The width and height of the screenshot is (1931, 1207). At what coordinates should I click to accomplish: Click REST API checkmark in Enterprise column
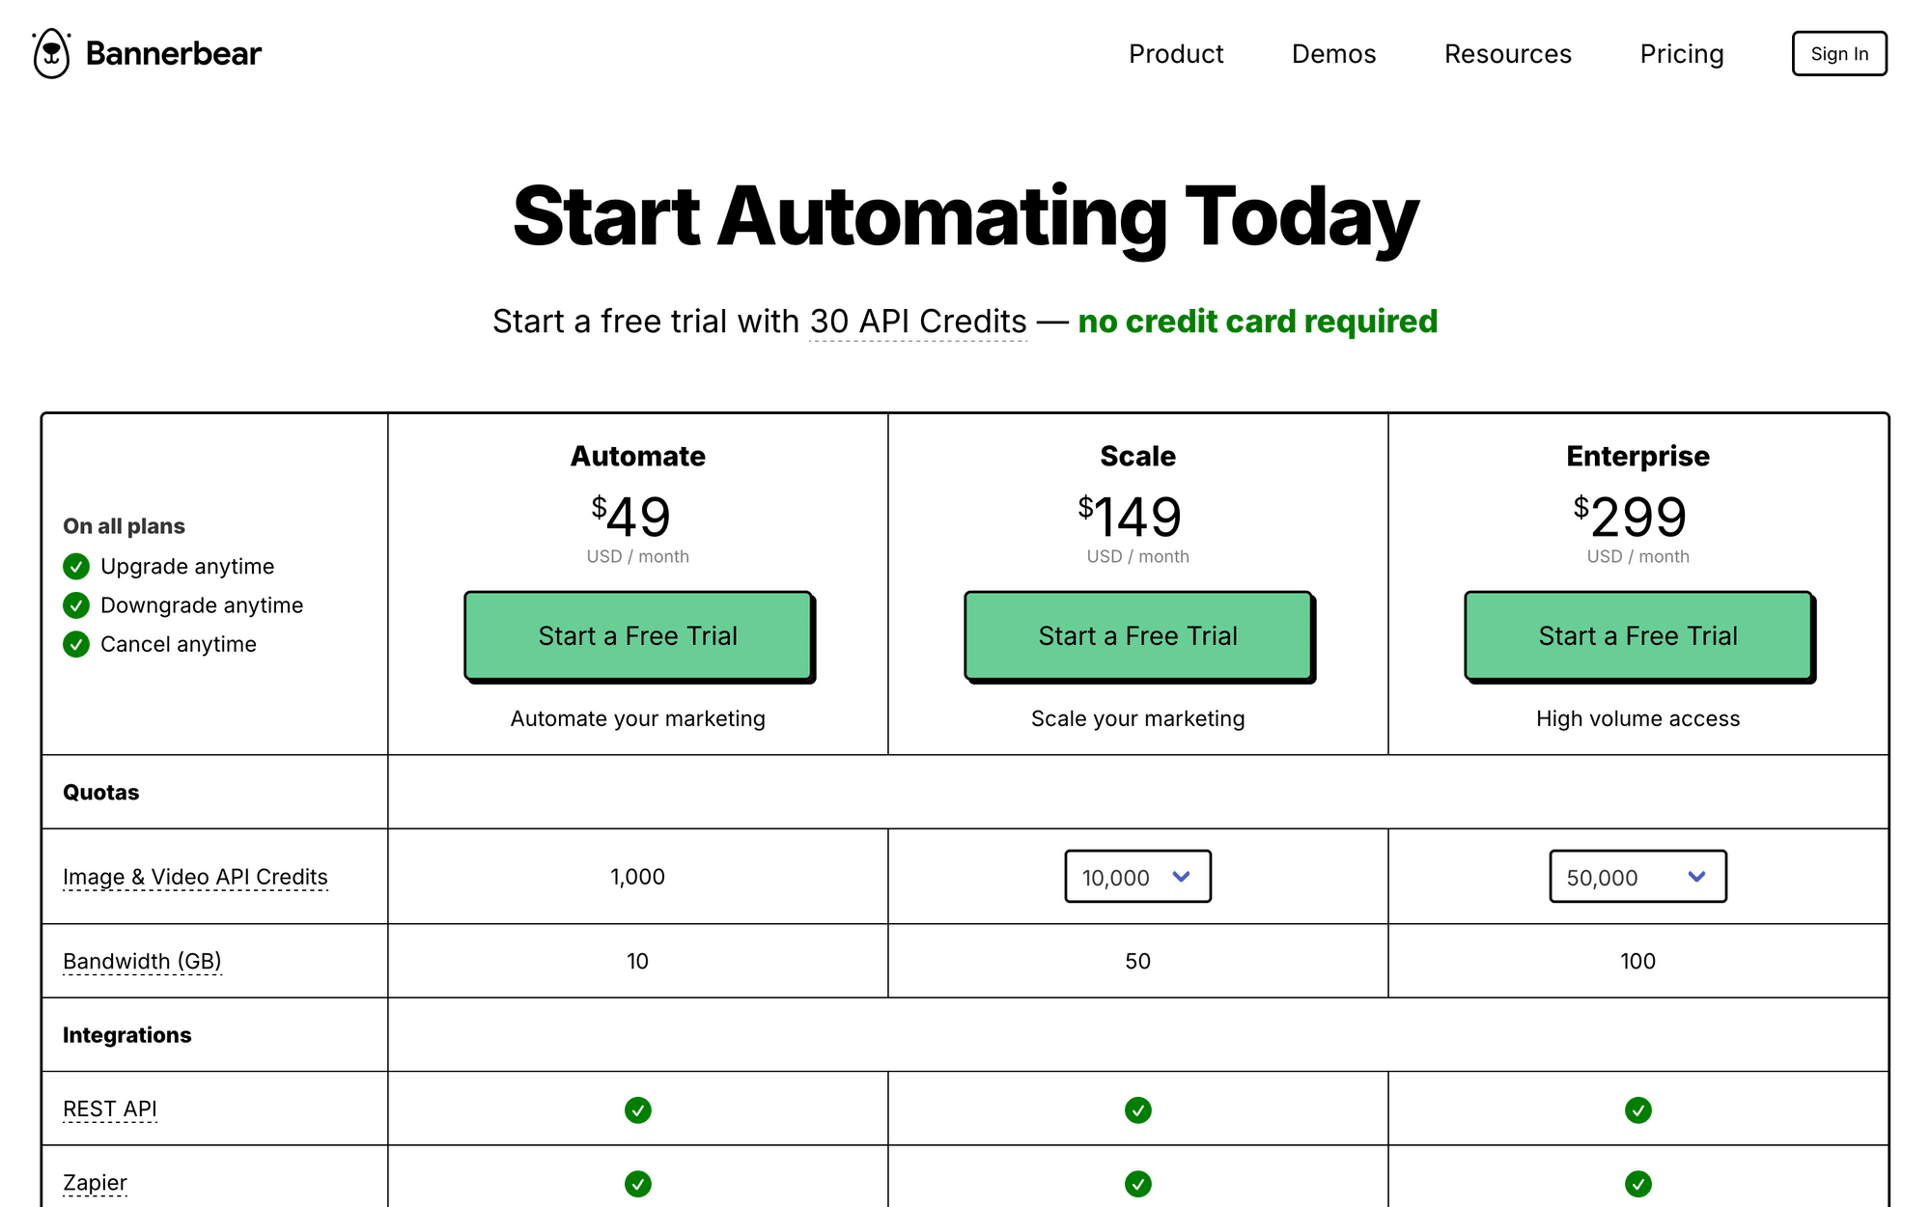click(1637, 1109)
